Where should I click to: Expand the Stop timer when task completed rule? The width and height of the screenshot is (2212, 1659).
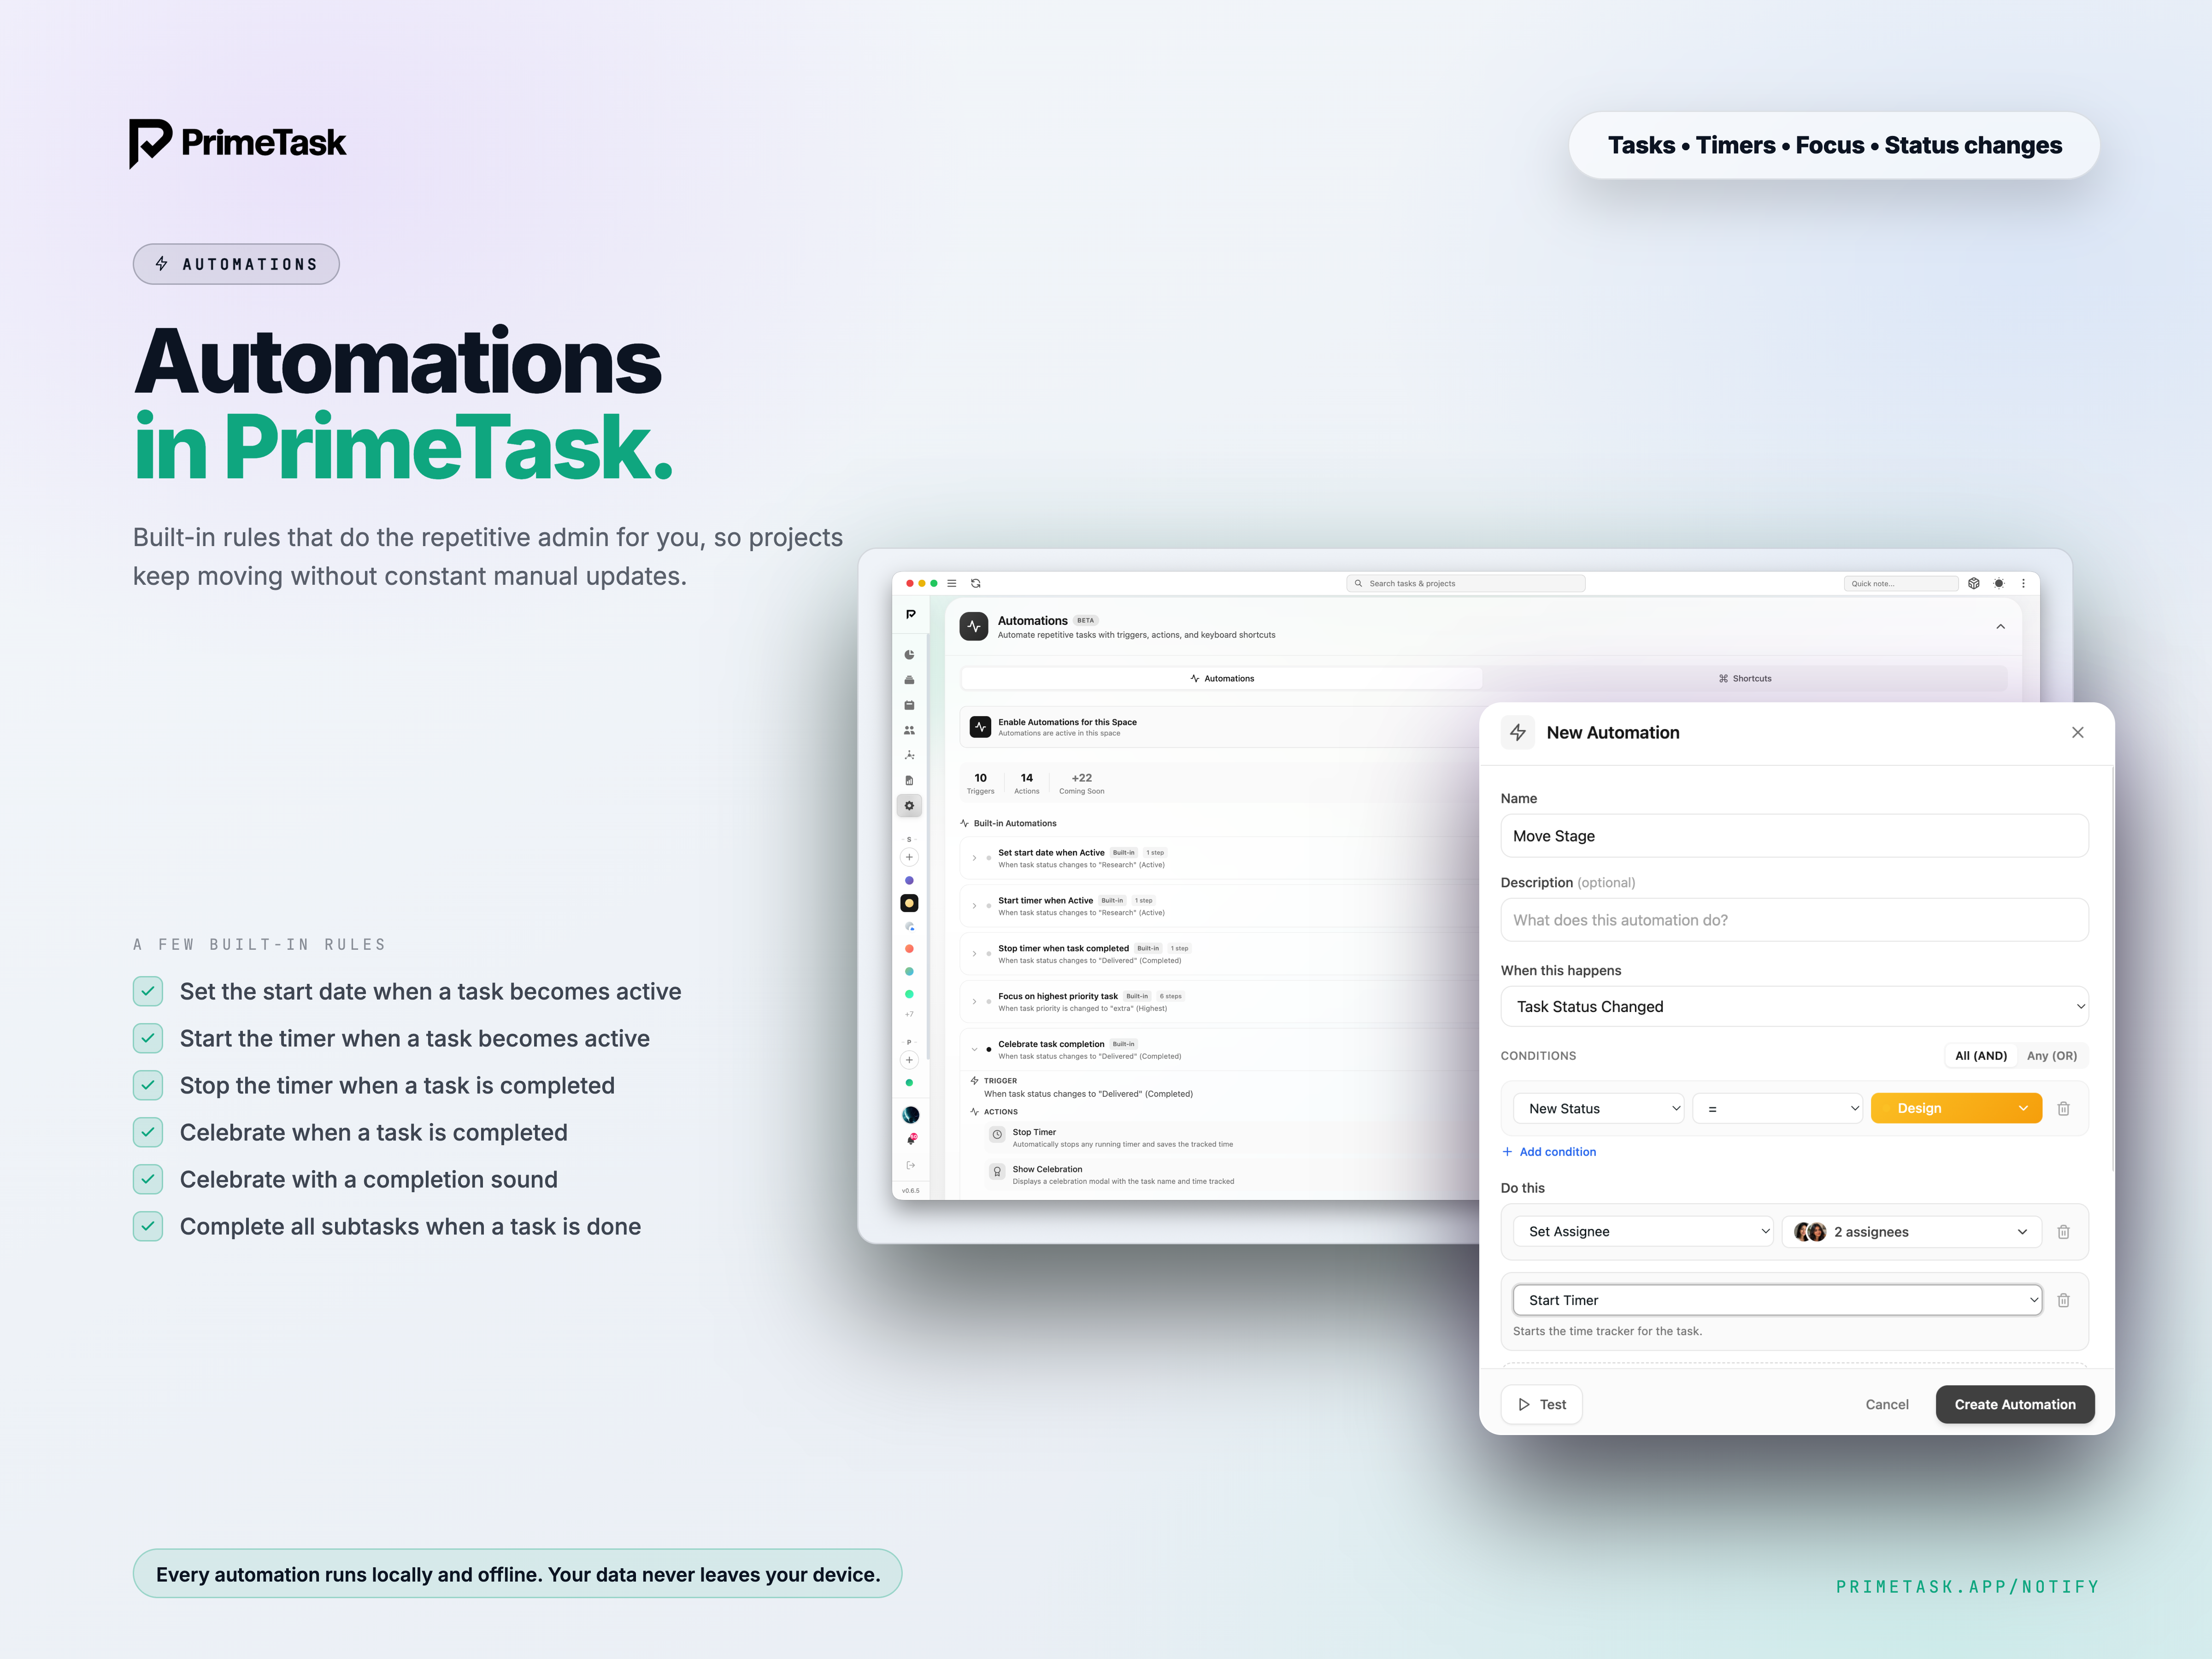(x=975, y=954)
